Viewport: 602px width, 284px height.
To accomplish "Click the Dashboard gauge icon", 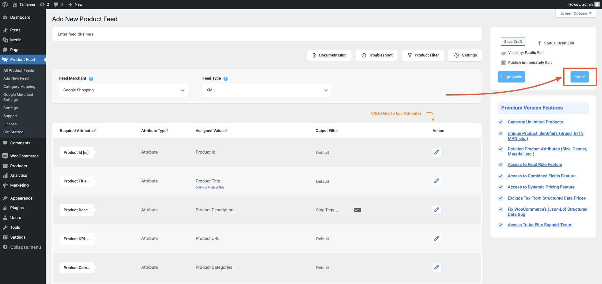I will tap(5, 17).
